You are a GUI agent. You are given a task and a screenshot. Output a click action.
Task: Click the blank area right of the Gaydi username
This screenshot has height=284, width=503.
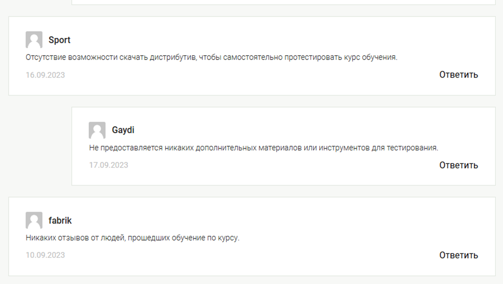(300, 130)
